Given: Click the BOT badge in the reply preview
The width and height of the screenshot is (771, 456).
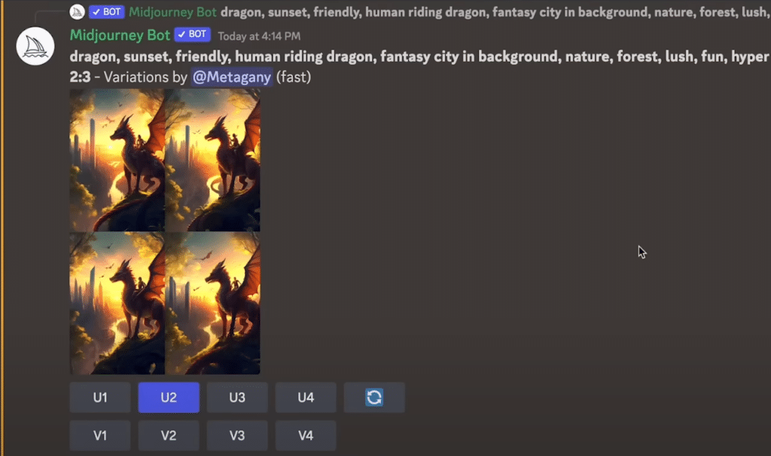Looking at the screenshot, I should tap(107, 12).
